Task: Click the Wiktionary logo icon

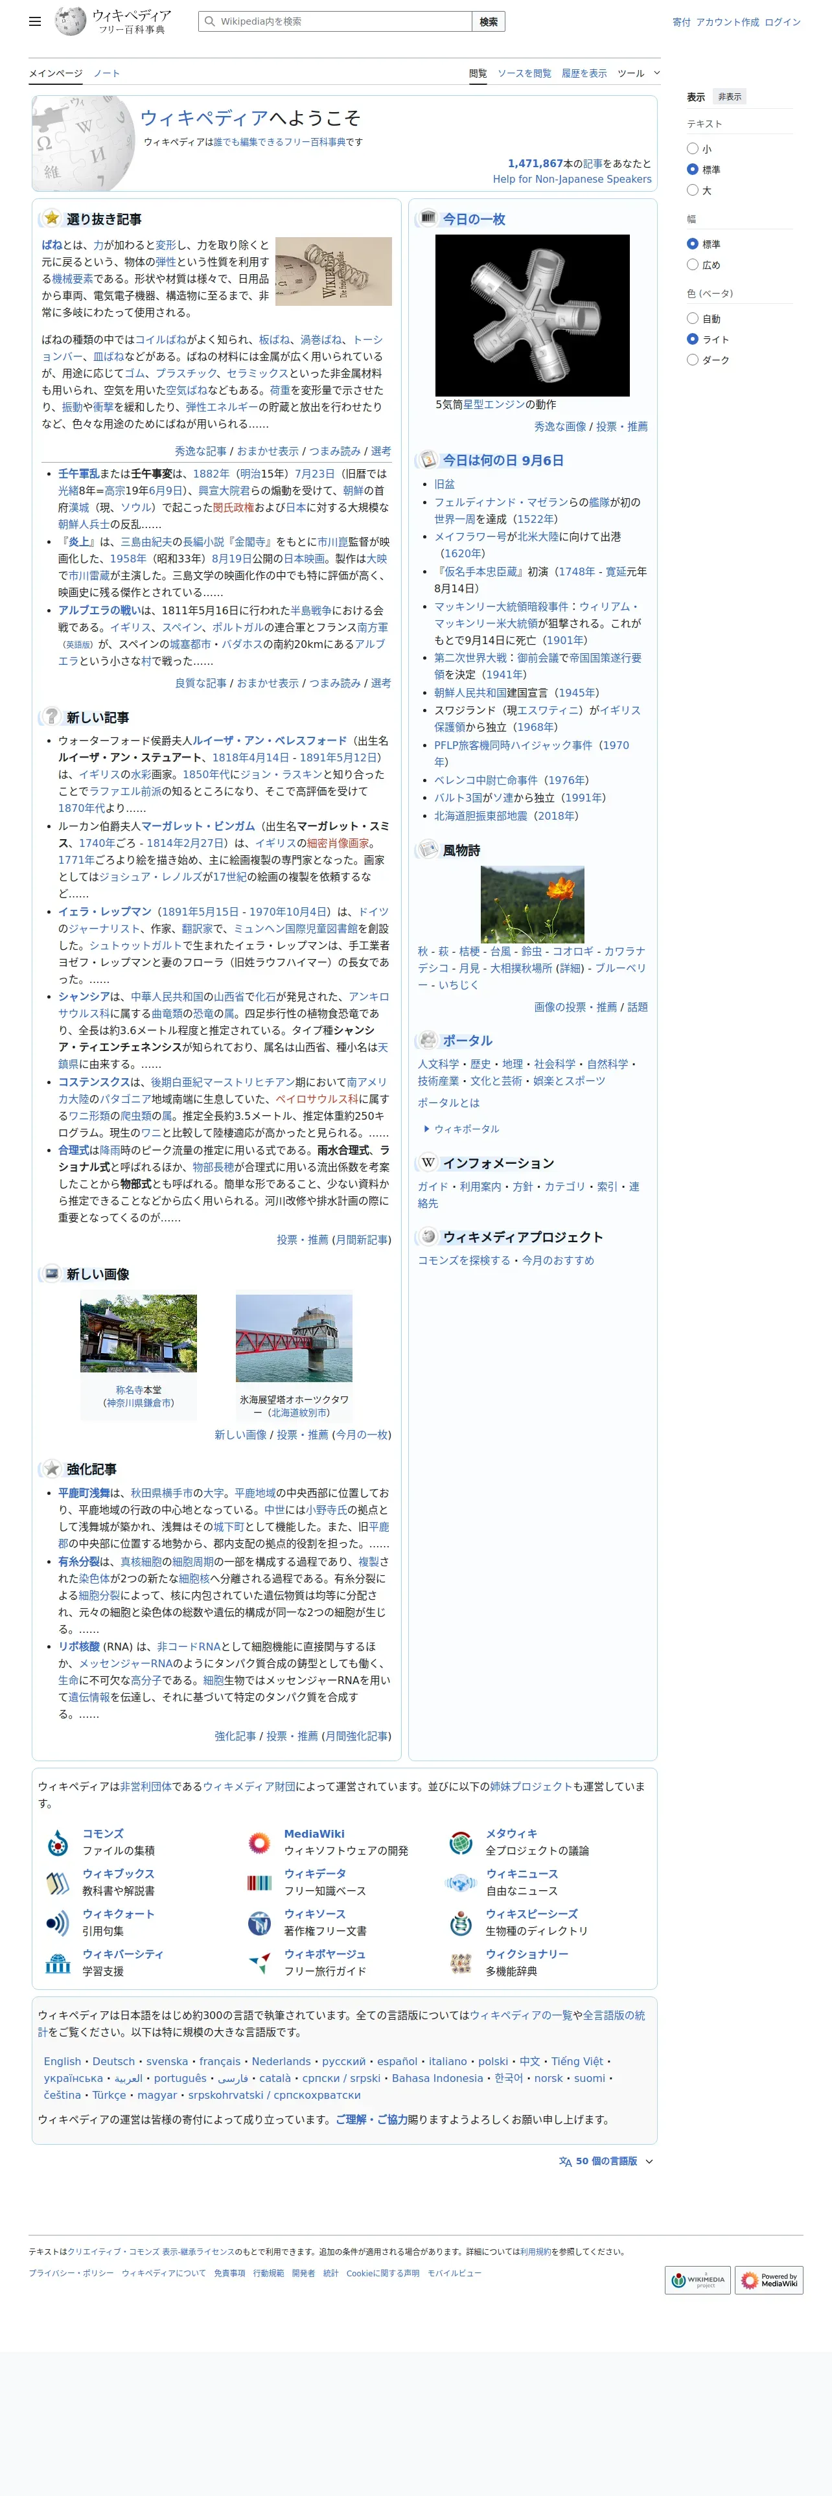Action: 461,1963
